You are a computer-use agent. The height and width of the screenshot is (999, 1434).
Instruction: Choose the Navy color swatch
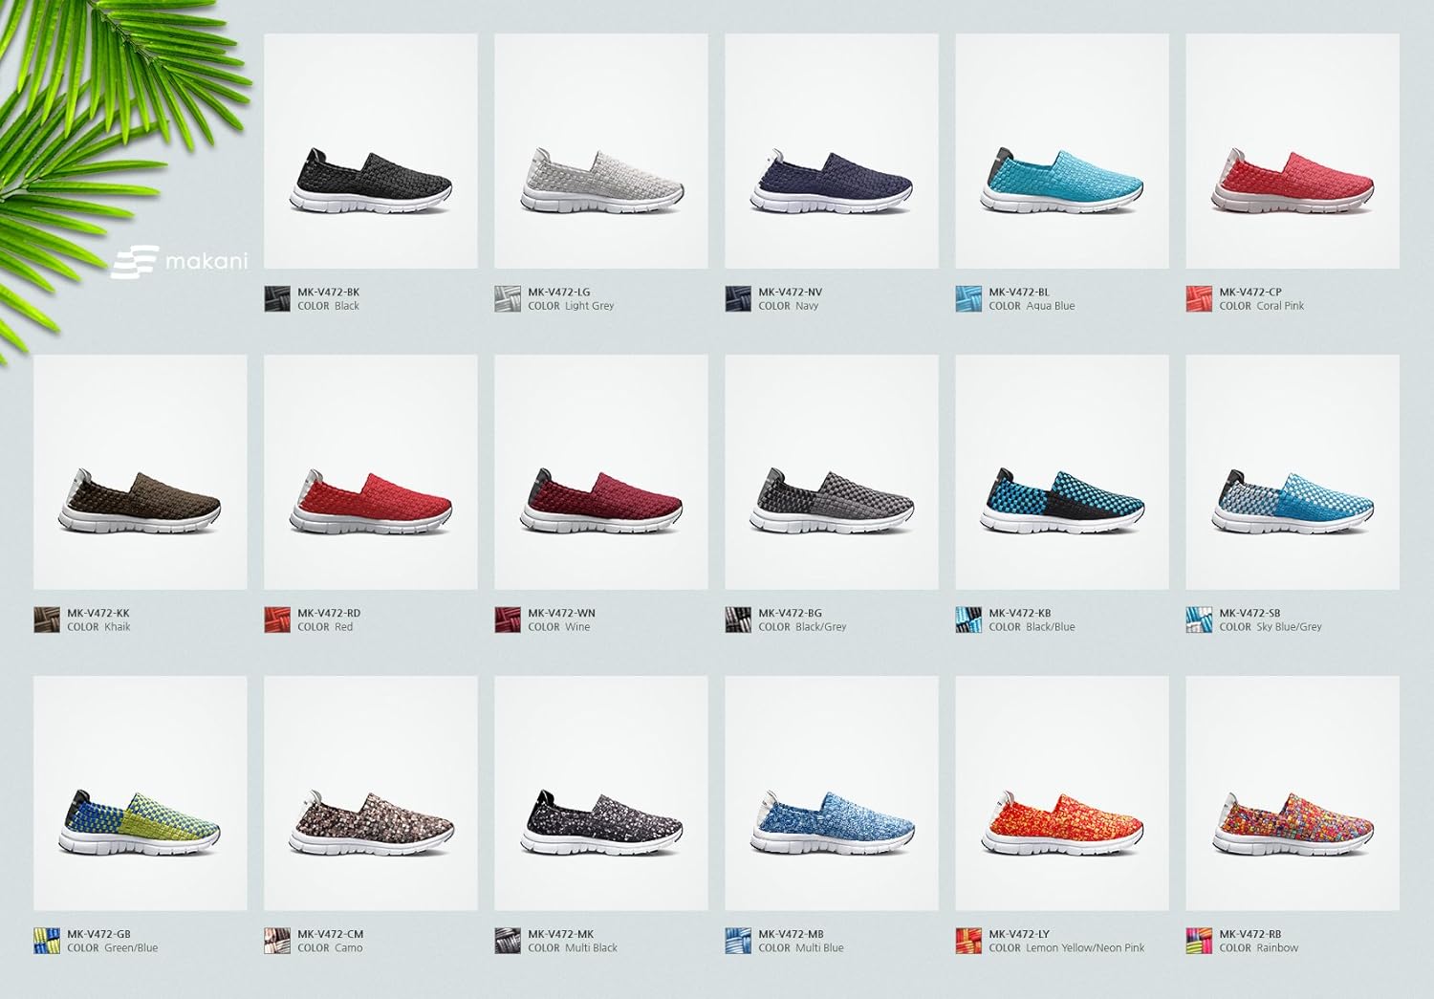coord(738,298)
